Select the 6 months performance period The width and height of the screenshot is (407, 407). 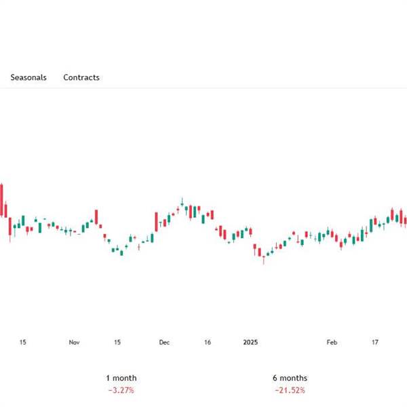click(x=290, y=378)
